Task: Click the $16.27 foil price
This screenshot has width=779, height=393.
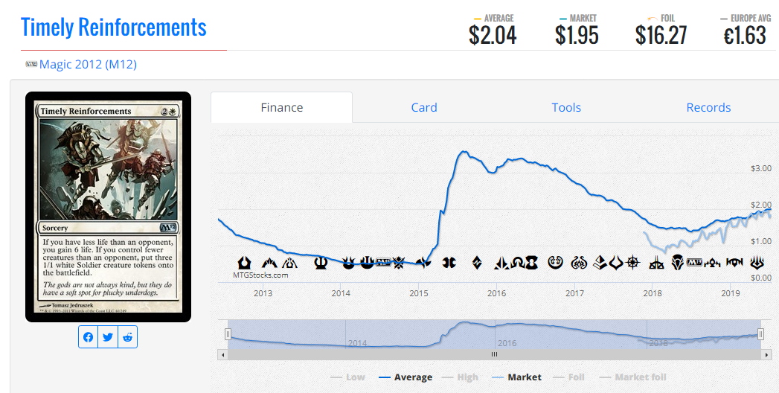Action: (x=661, y=36)
